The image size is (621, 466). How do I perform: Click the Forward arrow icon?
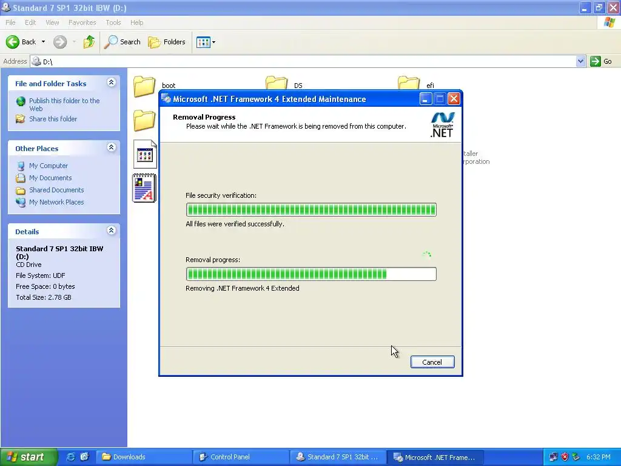click(60, 42)
